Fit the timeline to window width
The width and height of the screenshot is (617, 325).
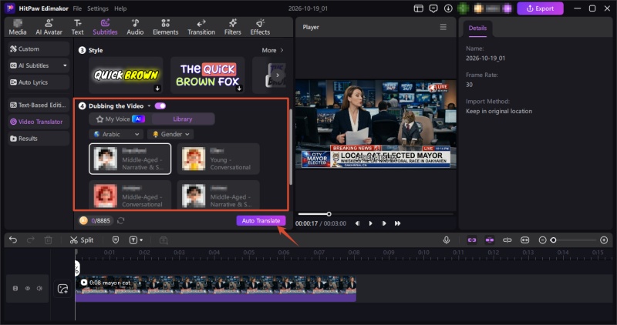[x=525, y=240]
